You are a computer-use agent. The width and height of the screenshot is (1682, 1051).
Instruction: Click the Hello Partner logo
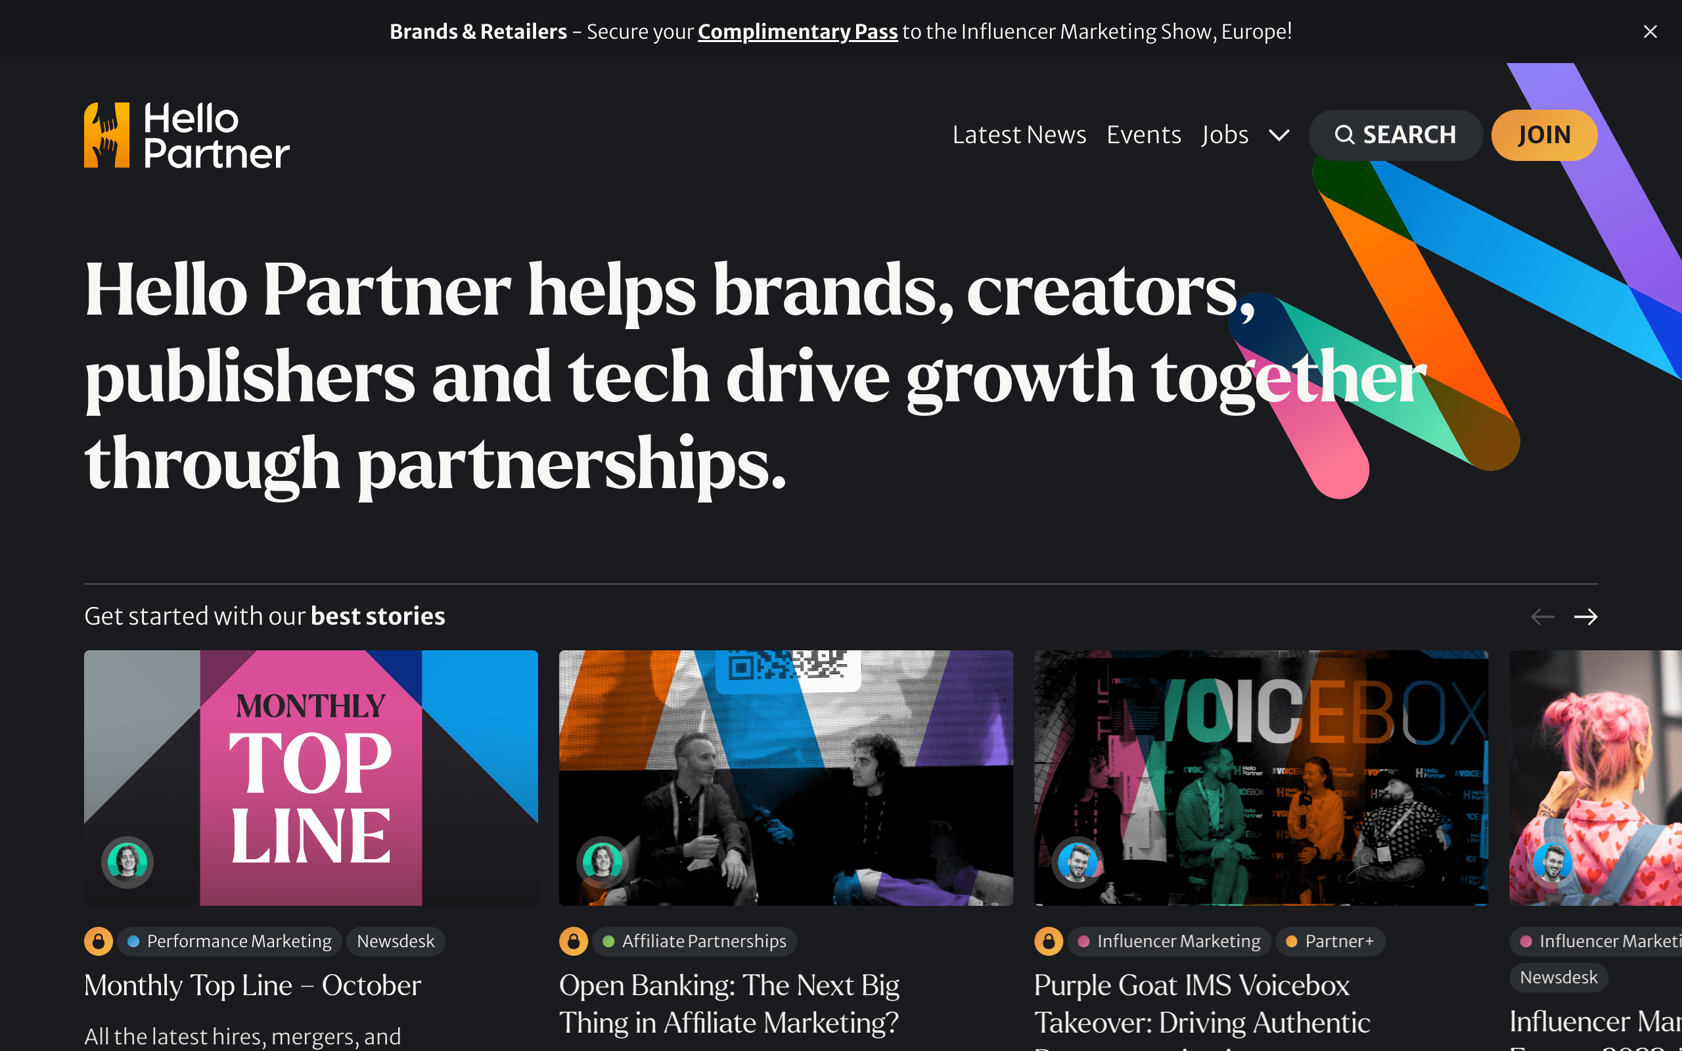coord(187,135)
